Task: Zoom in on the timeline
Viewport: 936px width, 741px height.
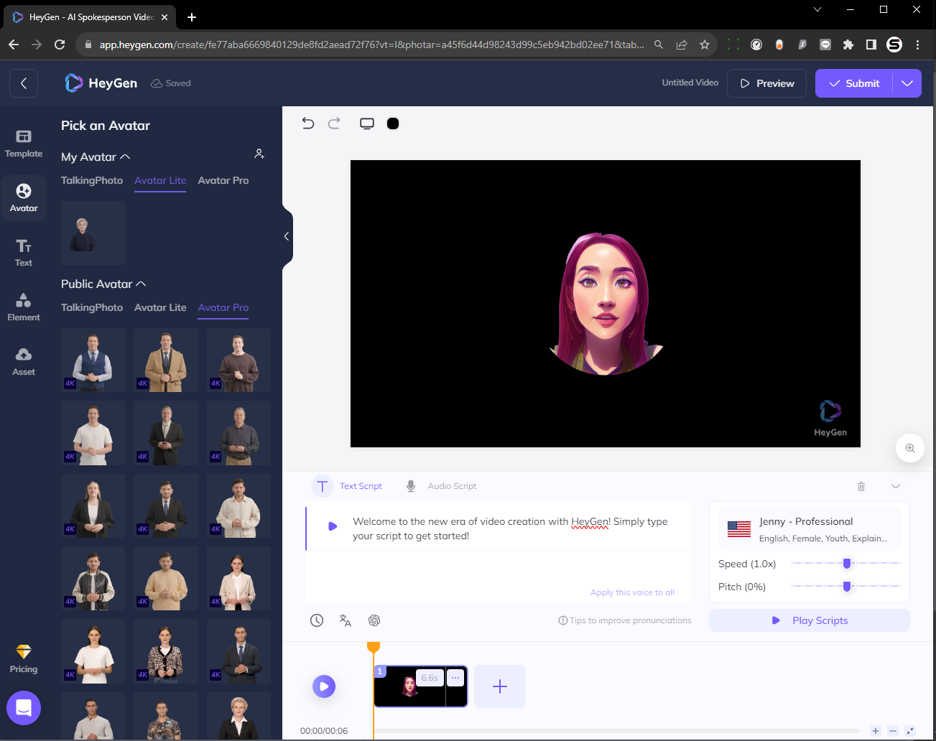Action: [x=876, y=731]
